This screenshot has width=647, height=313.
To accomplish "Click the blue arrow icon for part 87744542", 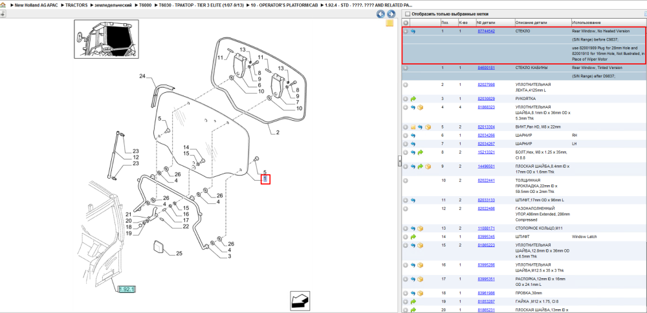I will (x=413, y=31).
